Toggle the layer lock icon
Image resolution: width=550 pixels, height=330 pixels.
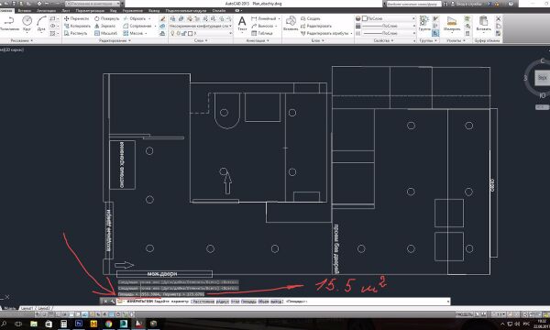[184, 33]
